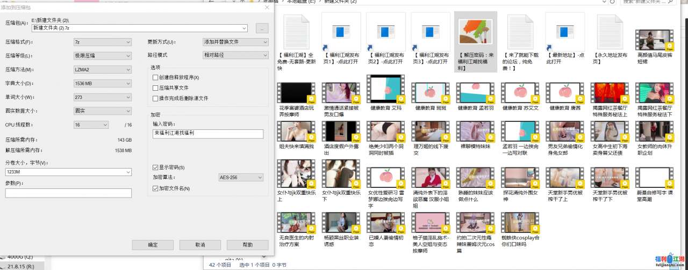Click the 参数 input field
The height and width of the screenshot is (270, 688).
tap(68, 193)
